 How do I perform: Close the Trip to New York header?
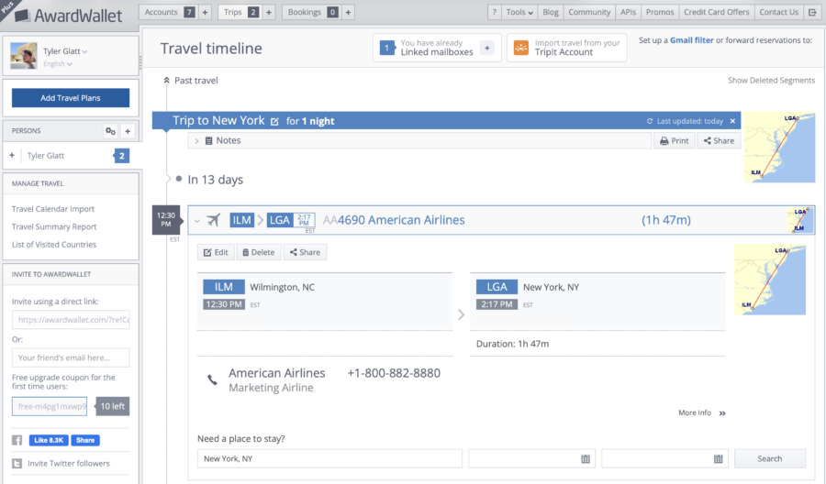(x=732, y=121)
